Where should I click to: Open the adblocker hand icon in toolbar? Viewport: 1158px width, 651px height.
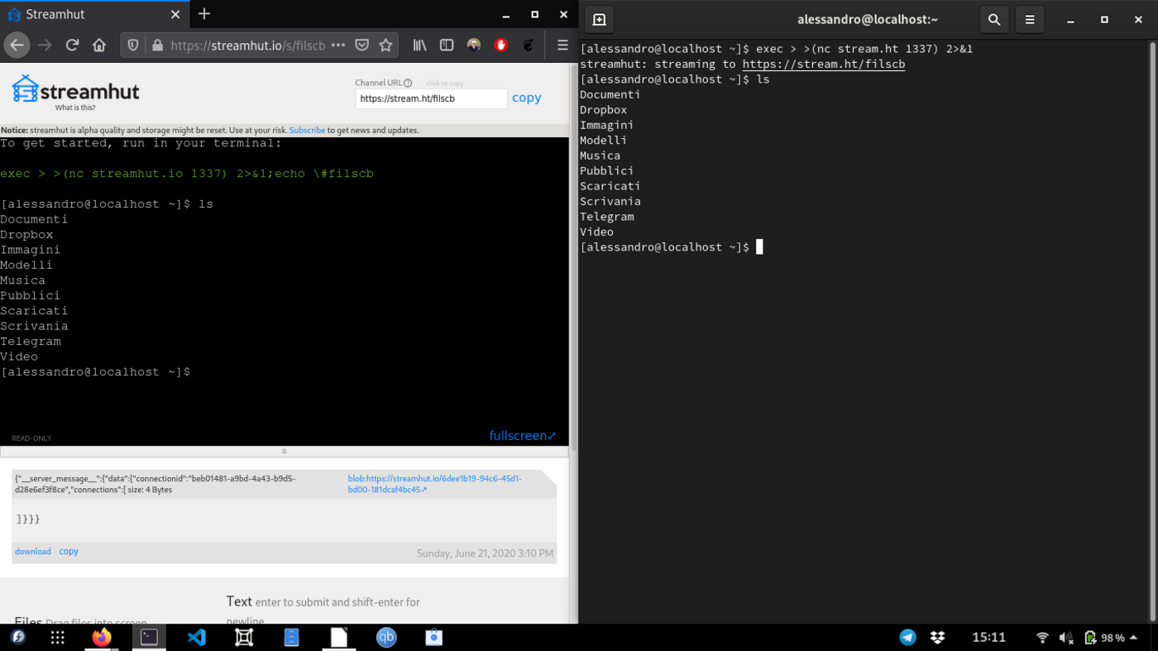tap(500, 45)
